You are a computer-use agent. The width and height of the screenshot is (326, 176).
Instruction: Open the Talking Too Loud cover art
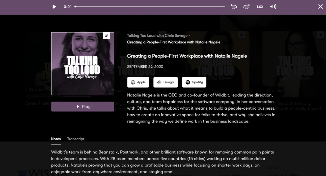(83, 64)
